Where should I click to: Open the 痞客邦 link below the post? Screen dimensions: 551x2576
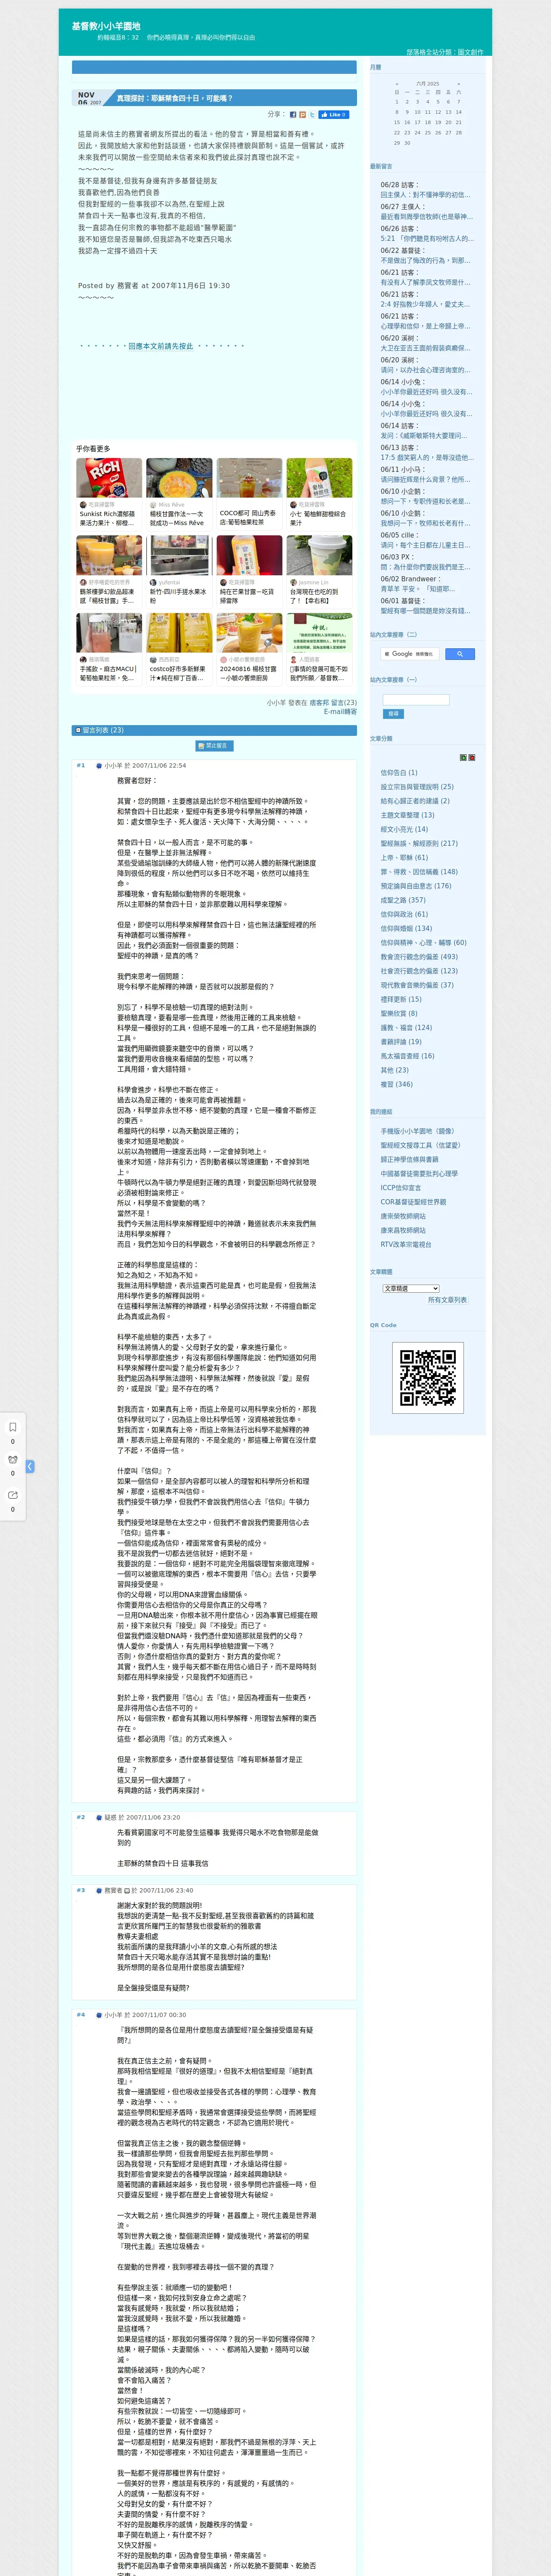319,703
